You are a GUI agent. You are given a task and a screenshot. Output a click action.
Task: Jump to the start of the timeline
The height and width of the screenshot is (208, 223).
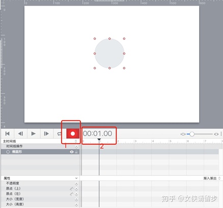tap(8, 134)
